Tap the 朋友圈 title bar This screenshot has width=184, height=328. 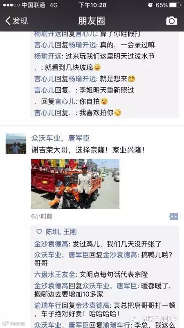tap(92, 21)
